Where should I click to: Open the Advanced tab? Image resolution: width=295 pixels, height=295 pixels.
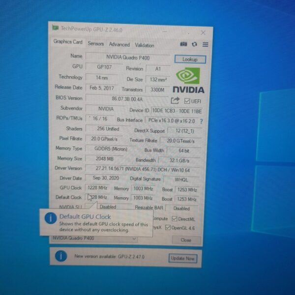click(x=119, y=45)
